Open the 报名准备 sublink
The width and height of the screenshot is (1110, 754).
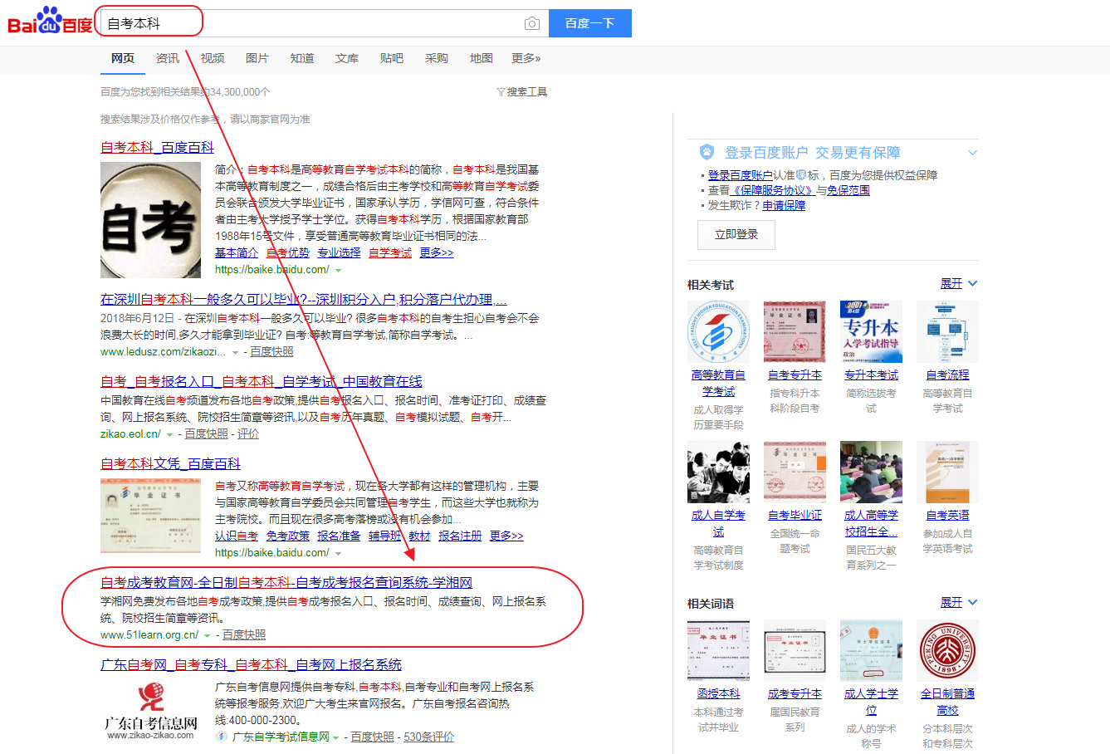339,536
